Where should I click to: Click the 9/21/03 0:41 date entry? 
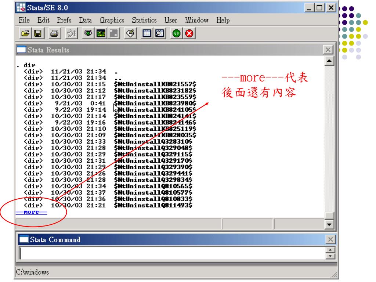point(80,103)
